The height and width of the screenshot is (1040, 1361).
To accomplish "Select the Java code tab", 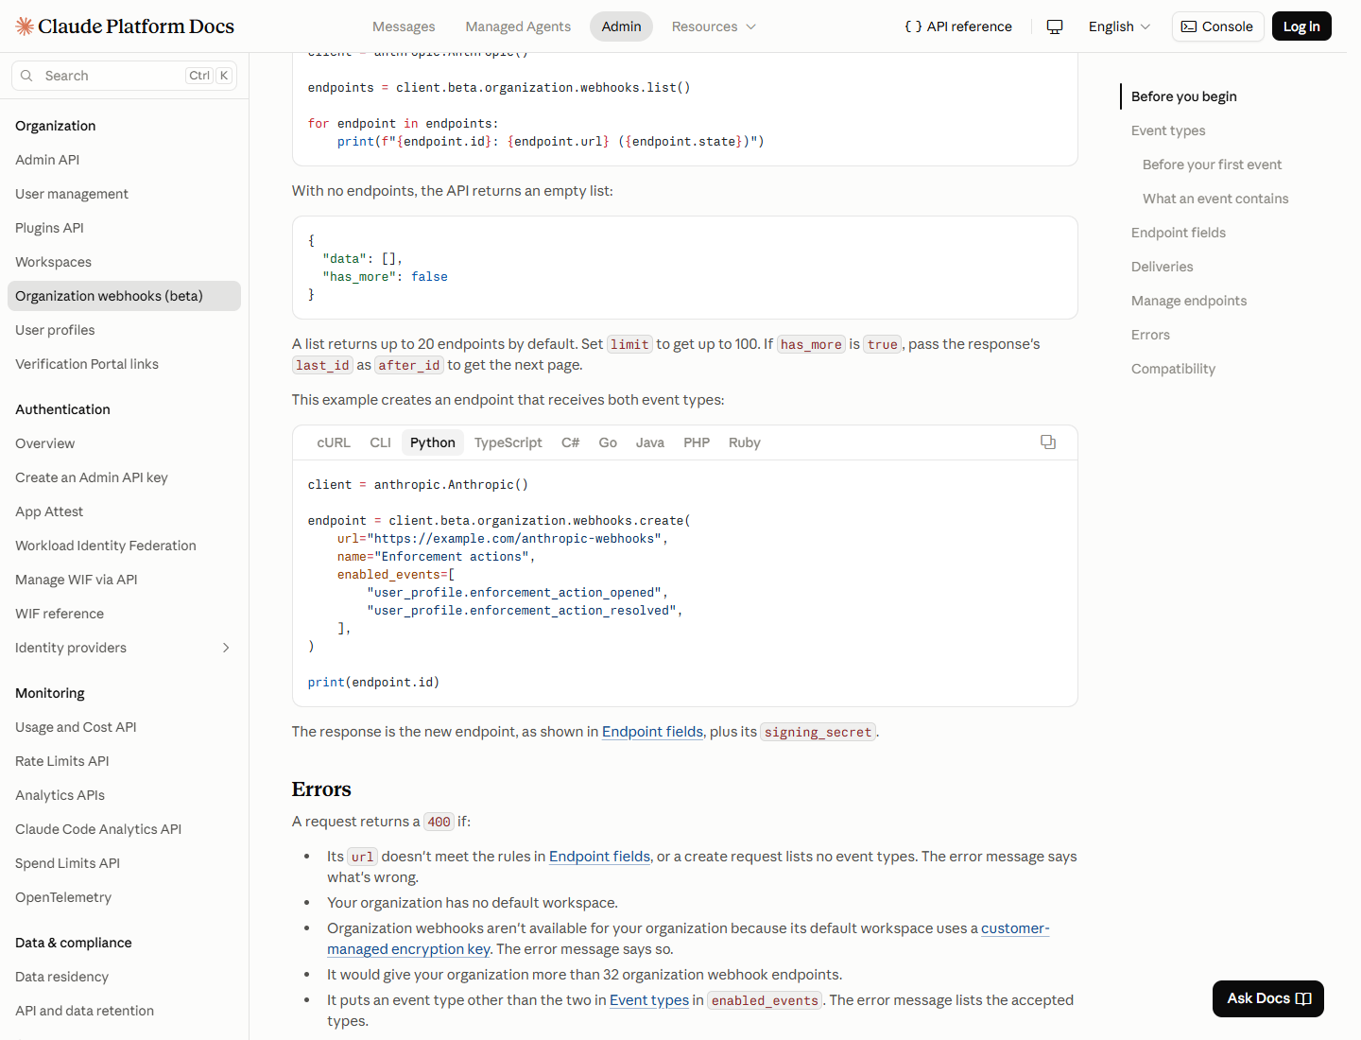I will point(650,442).
